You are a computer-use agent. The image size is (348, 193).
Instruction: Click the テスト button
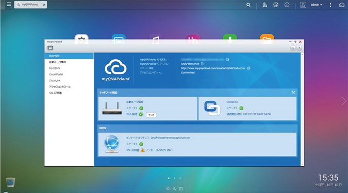[x=151, y=115]
